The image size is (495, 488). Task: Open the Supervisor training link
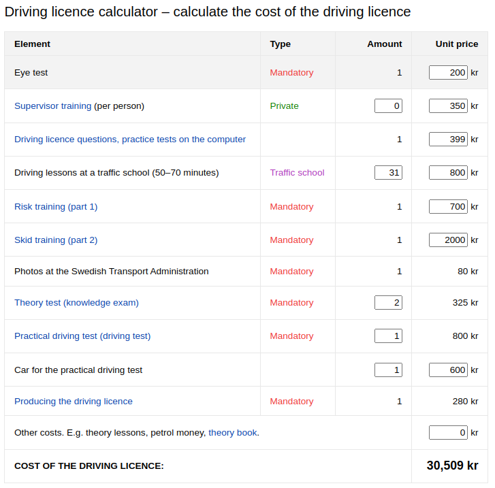pos(52,106)
